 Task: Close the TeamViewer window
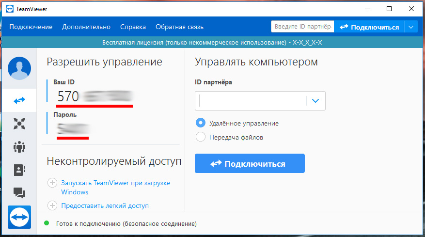coord(411,9)
